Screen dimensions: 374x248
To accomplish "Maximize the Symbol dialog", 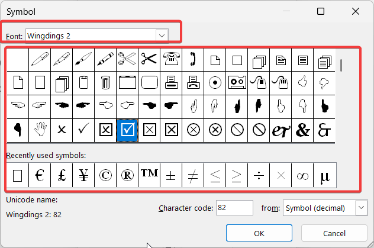I will click(321, 11).
